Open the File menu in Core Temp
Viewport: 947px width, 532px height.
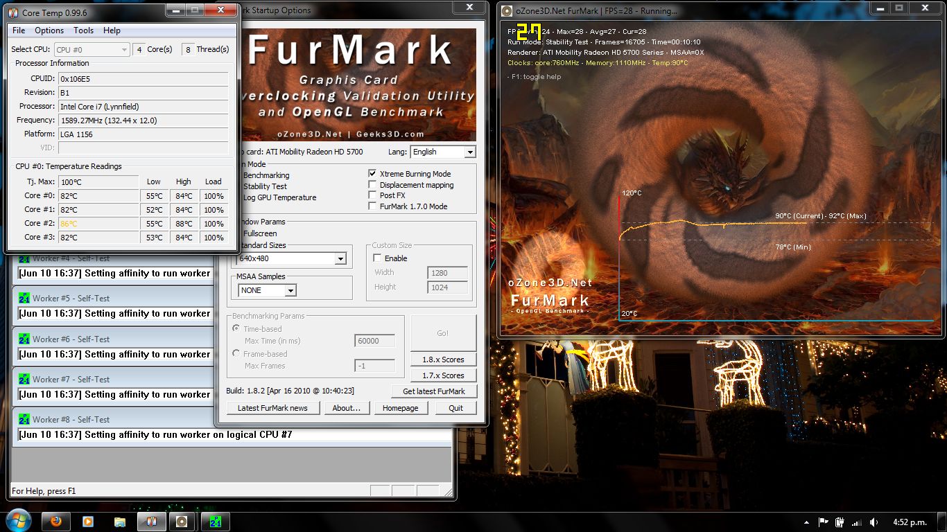[x=19, y=30]
